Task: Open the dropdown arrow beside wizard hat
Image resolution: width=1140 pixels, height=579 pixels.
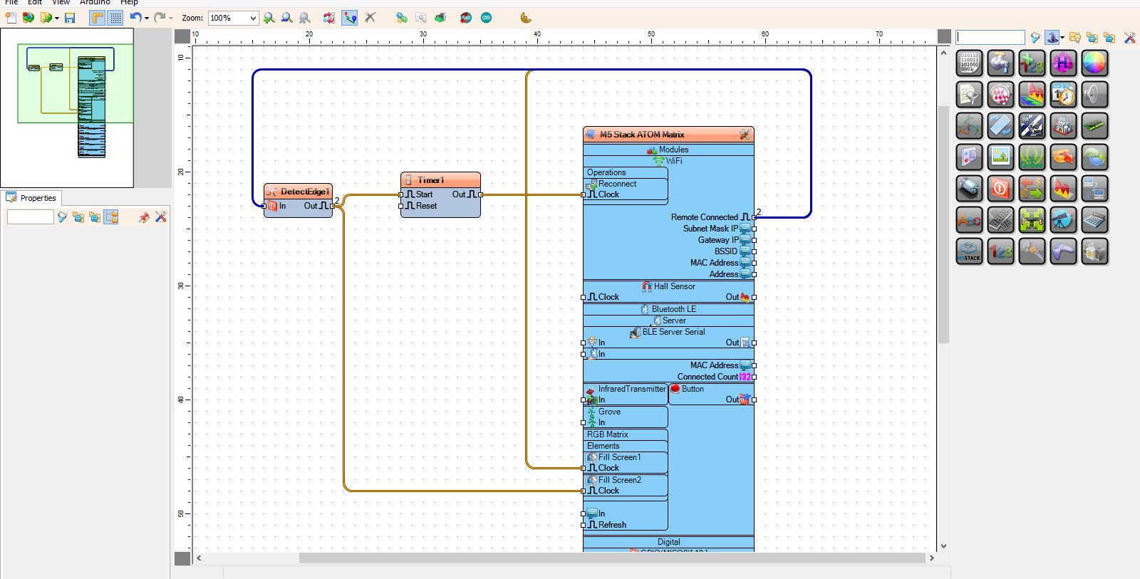Action: tap(1062, 37)
